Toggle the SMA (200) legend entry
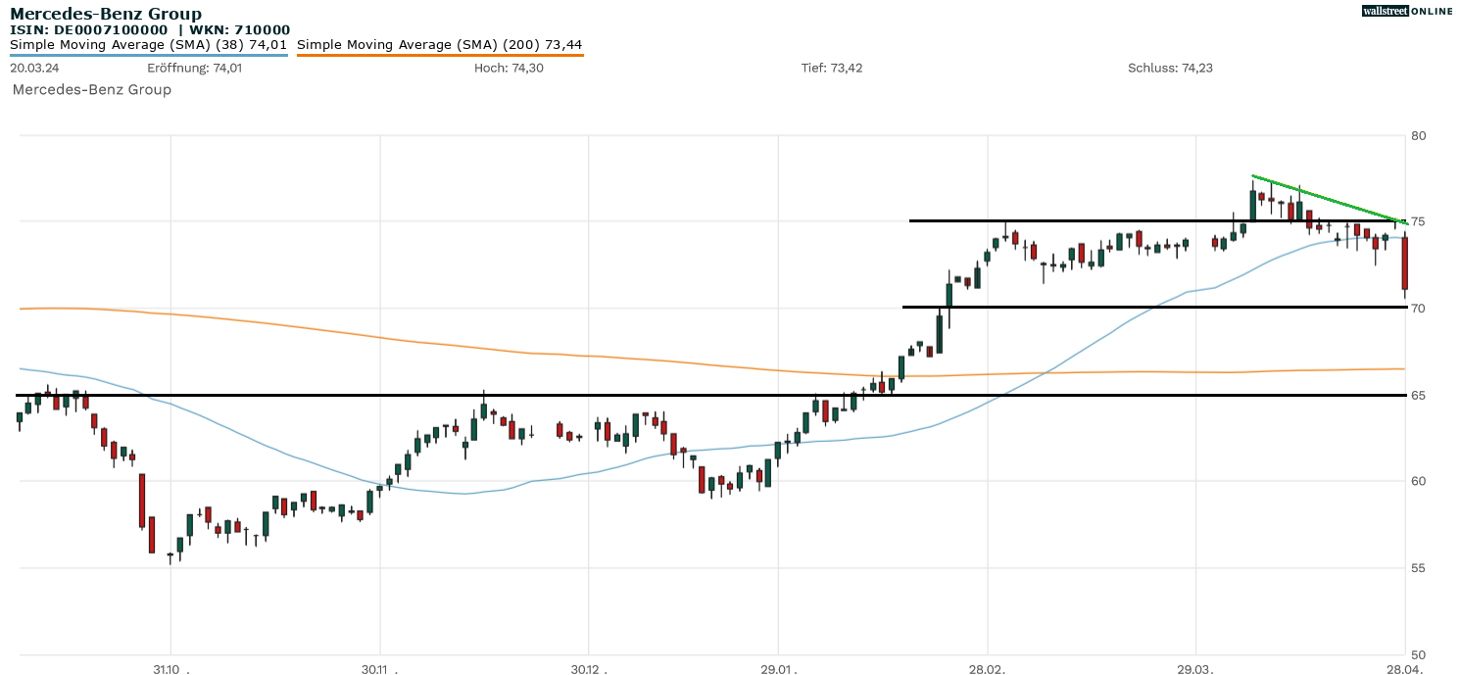Viewport: 1460px width, 675px height. pyautogui.click(x=439, y=45)
